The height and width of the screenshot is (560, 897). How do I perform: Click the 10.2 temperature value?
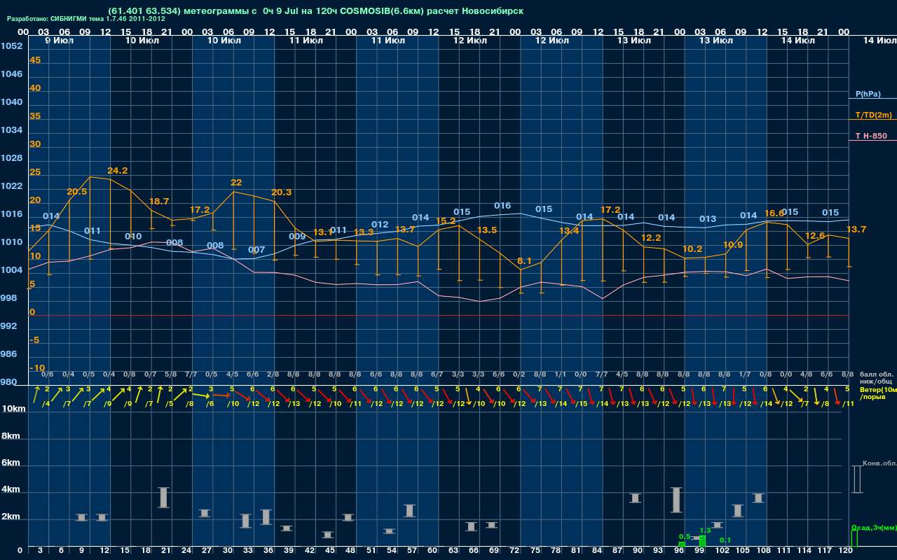click(x=692, y=249)
